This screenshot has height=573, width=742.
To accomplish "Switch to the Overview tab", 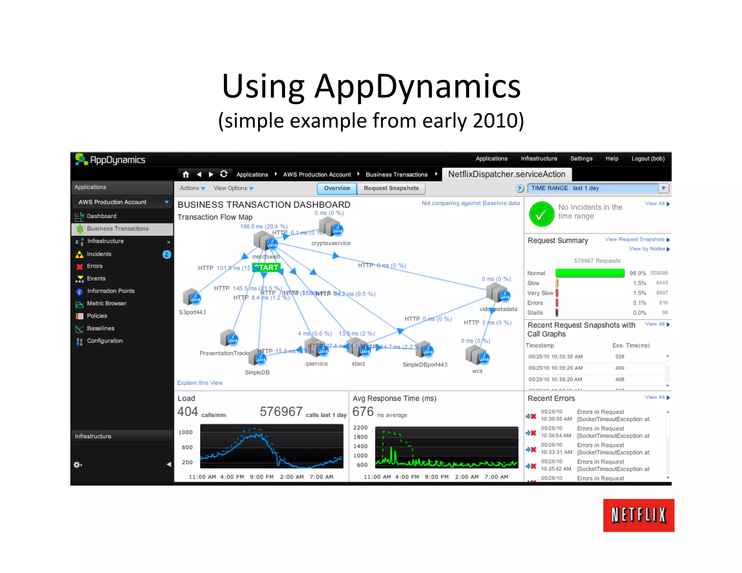I will pos(337,188).
